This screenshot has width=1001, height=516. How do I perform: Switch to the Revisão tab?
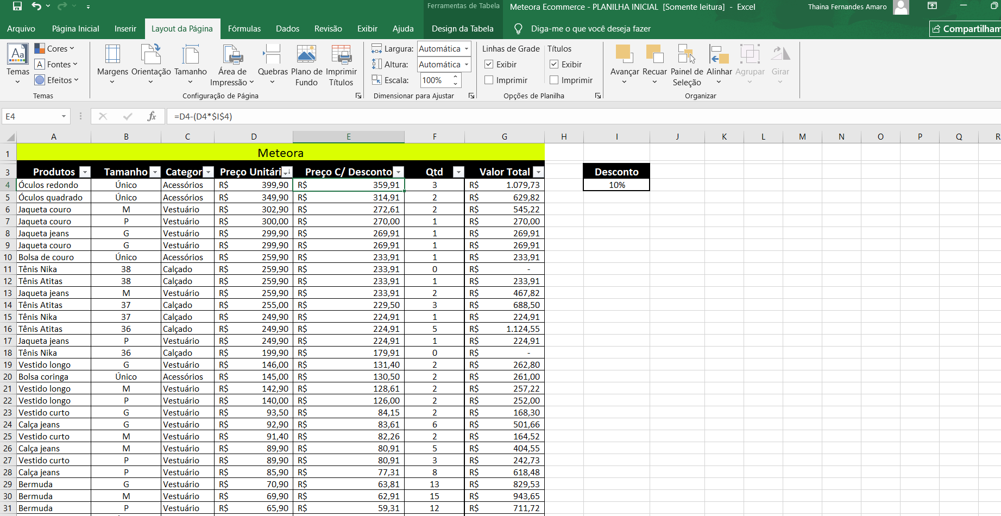[x=328, y=29]
